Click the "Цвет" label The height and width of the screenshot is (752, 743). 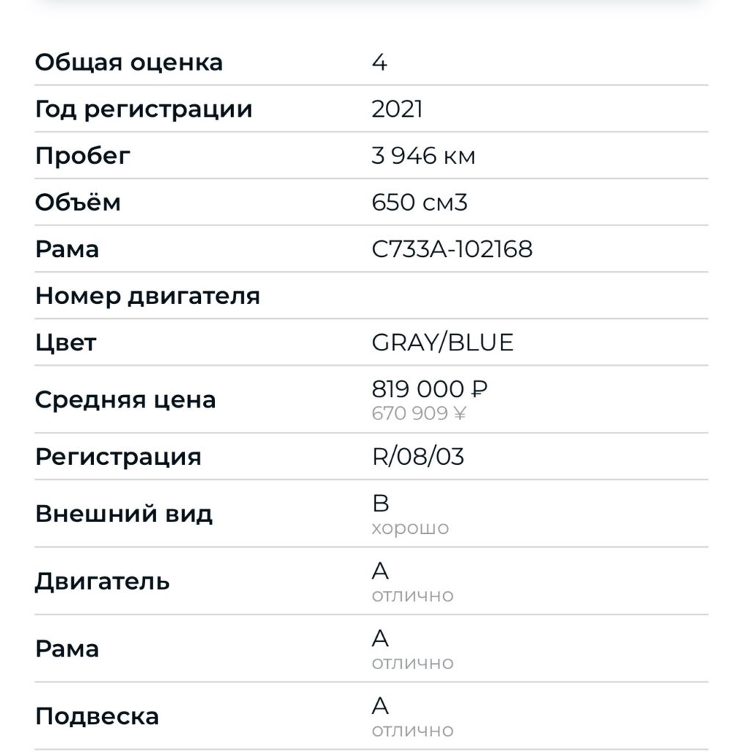65,343
